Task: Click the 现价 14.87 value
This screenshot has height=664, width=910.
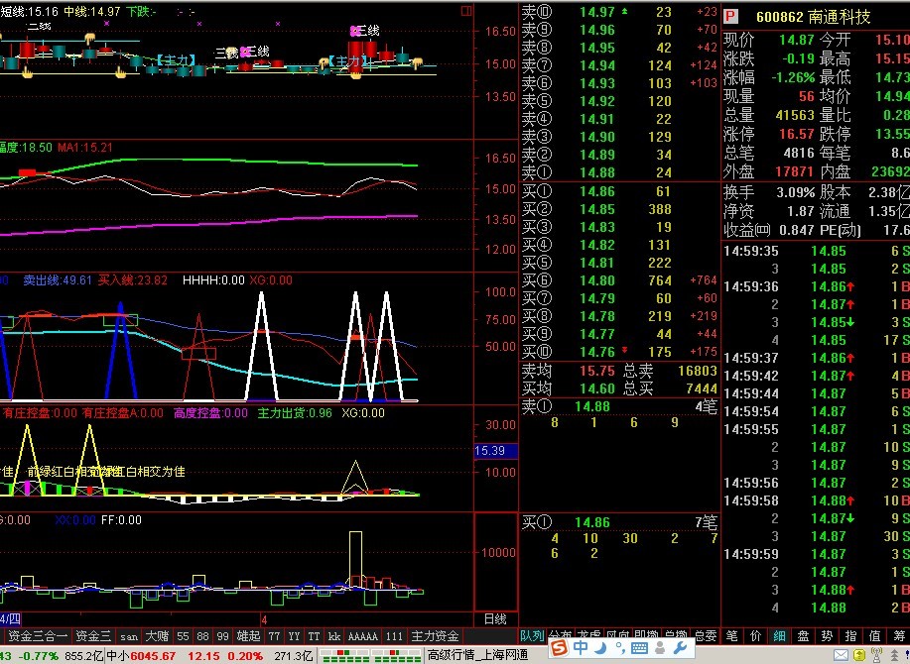Action: point(796,40)
